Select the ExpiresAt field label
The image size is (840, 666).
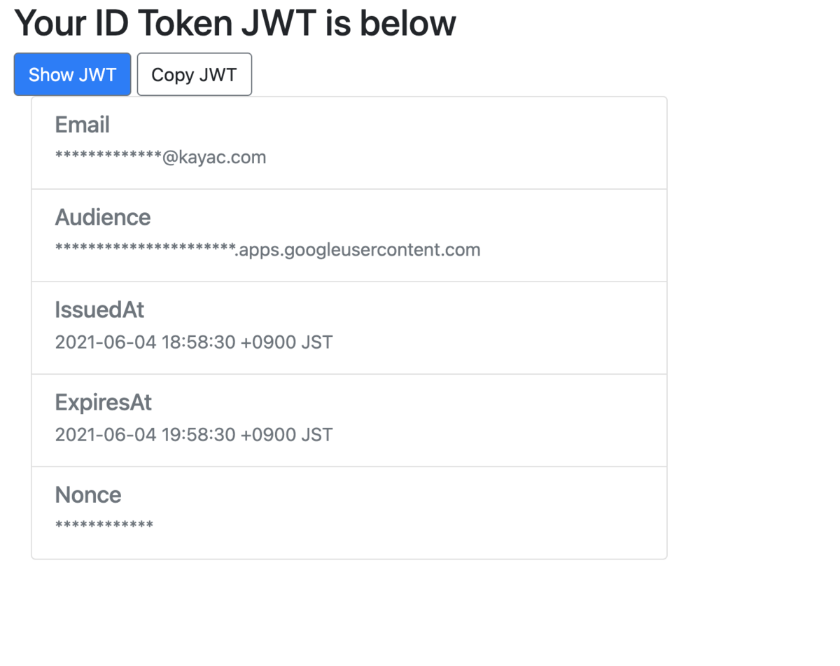[104, 402]
